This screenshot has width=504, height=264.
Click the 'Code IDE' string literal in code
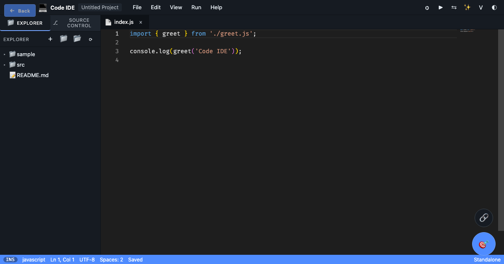tap(213, 51)
